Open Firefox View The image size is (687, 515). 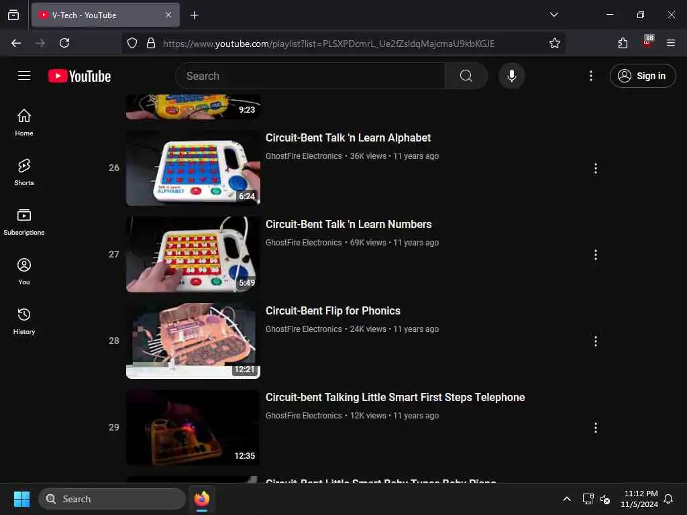click(x=13, y=15)
